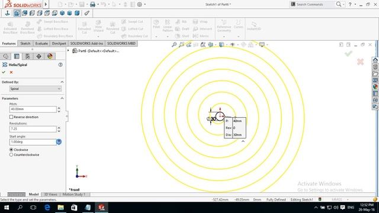Open the MMGS unit system dropdown
379x213 pixels.
(x=348, y=199)
